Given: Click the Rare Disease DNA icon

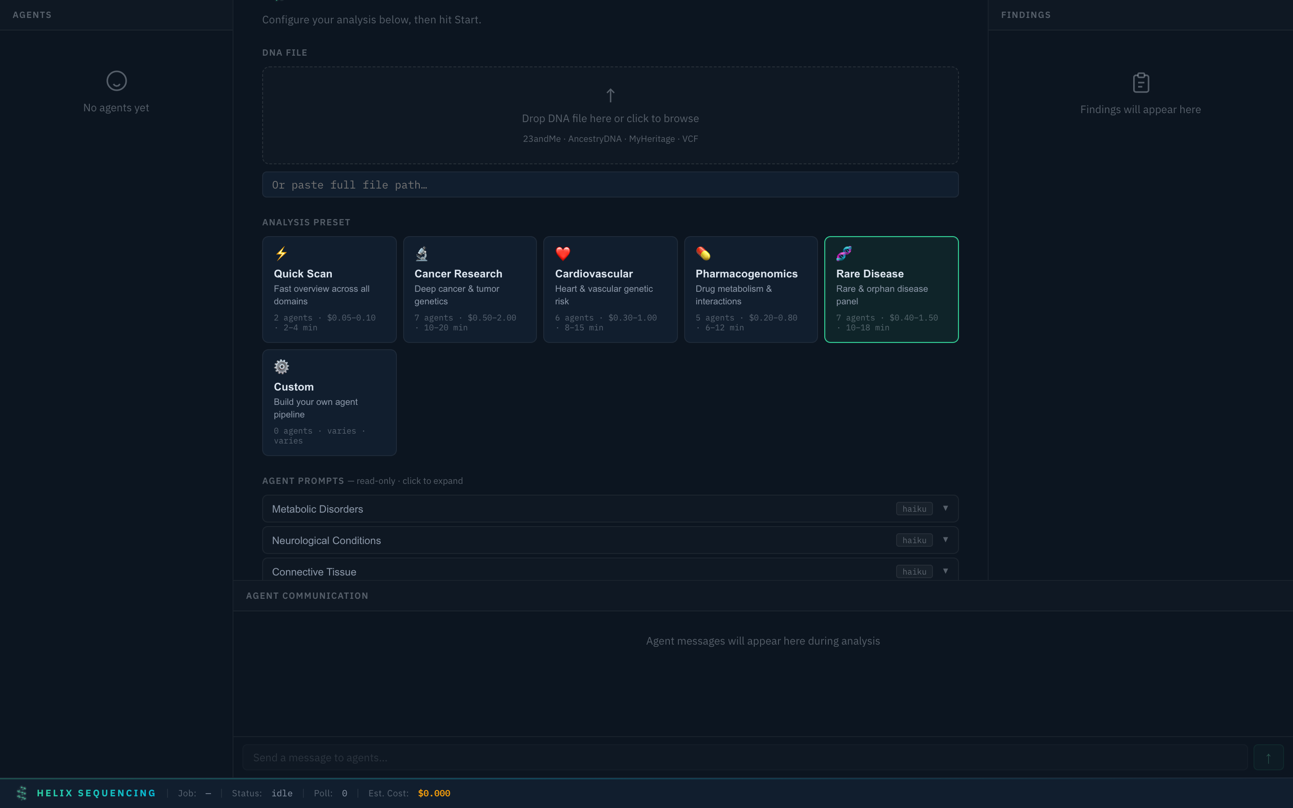Looking at the screenshot, I should point(844,253).
